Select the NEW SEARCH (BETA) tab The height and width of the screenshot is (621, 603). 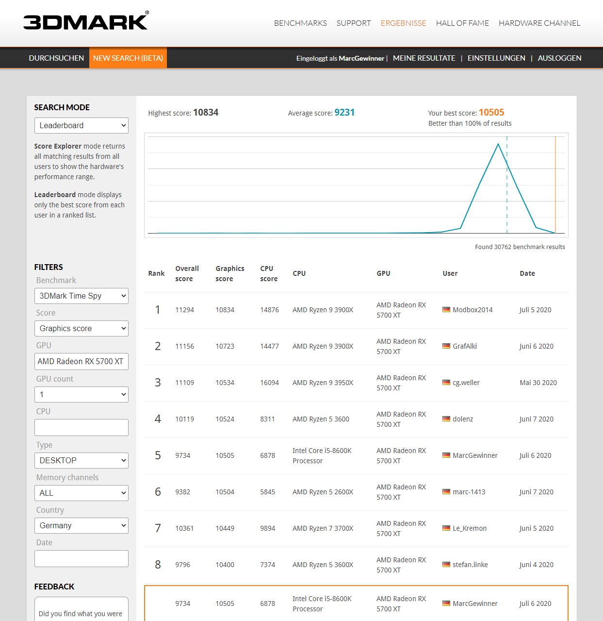click(128, 58)
